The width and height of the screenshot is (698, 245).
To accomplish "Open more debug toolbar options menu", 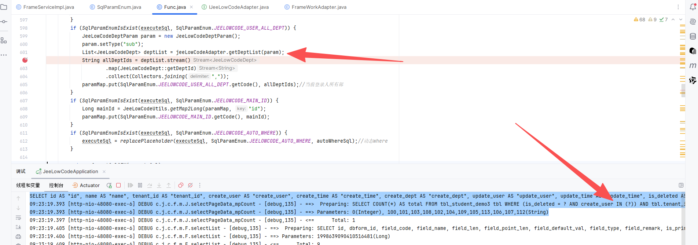I will (x=200, y=186).
